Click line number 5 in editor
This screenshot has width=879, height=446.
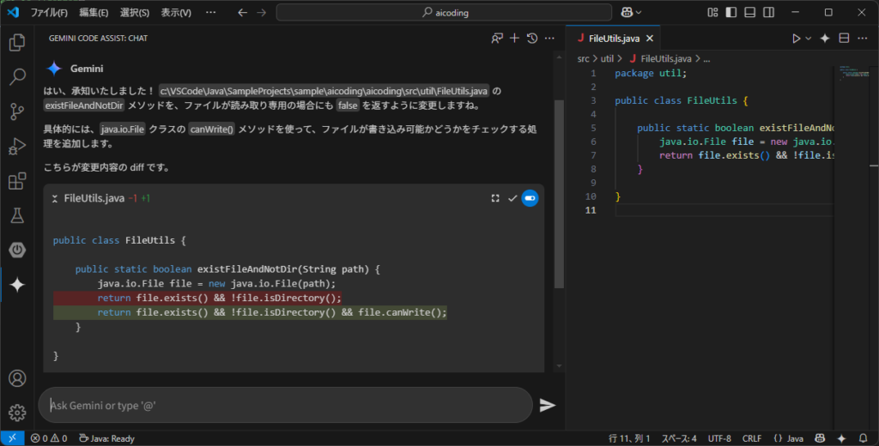point(593,128)
